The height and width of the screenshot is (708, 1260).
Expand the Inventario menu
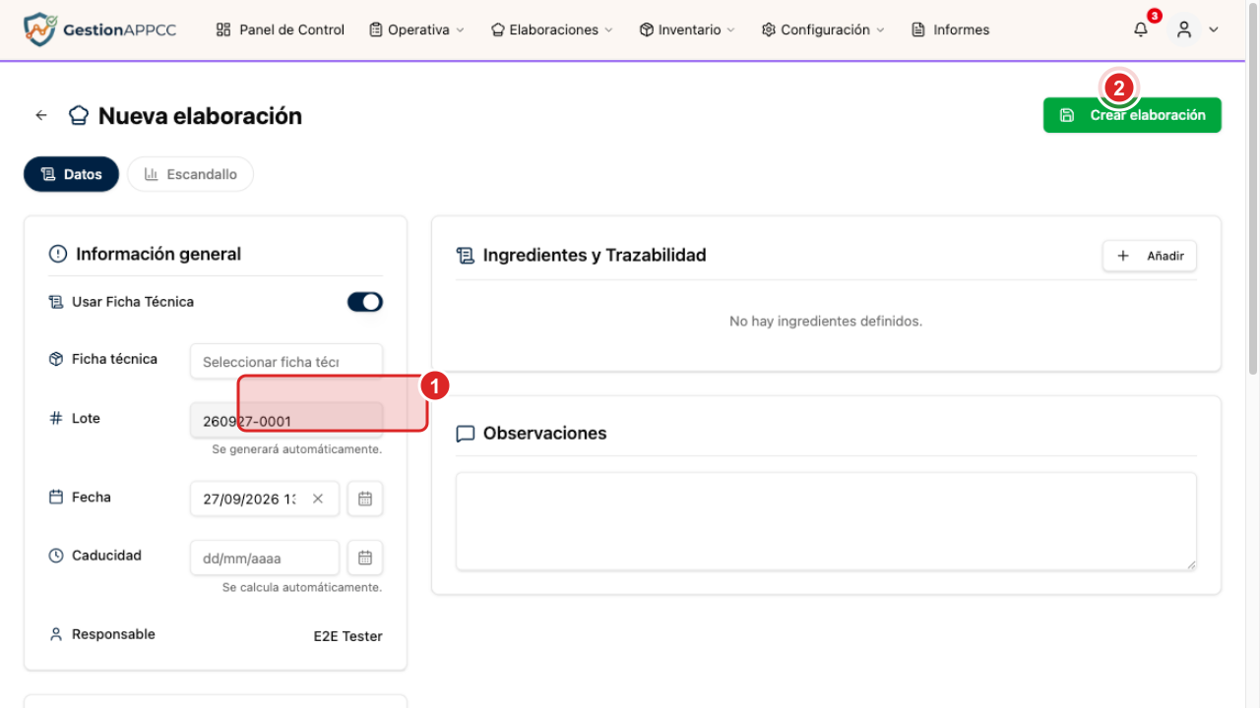(x=687, y=29)
